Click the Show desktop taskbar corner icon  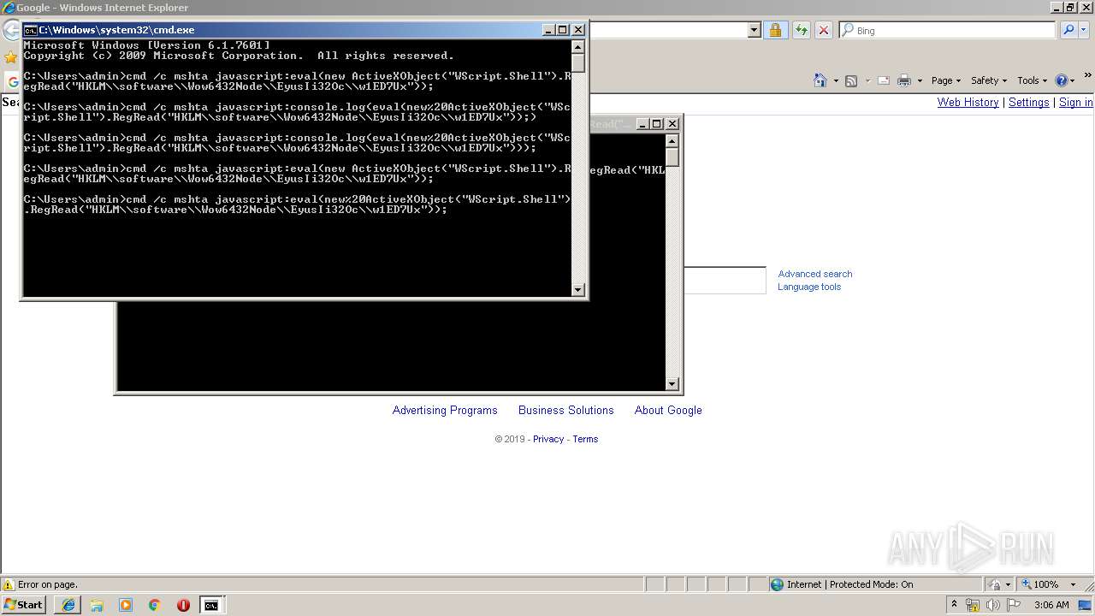[1086, 605]
